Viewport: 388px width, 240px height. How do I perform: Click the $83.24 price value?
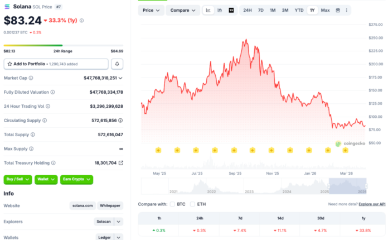tap(22, 20)
